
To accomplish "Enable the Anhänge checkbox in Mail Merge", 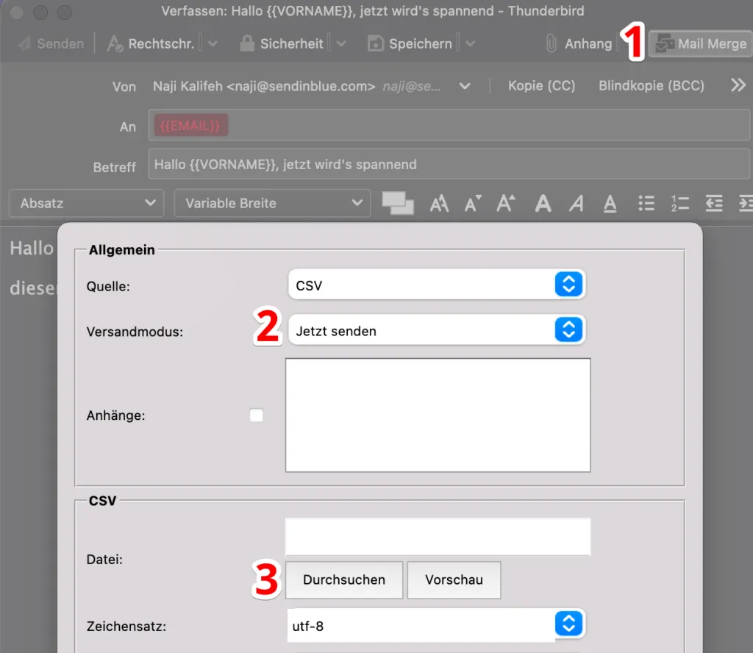I will 256,415.
